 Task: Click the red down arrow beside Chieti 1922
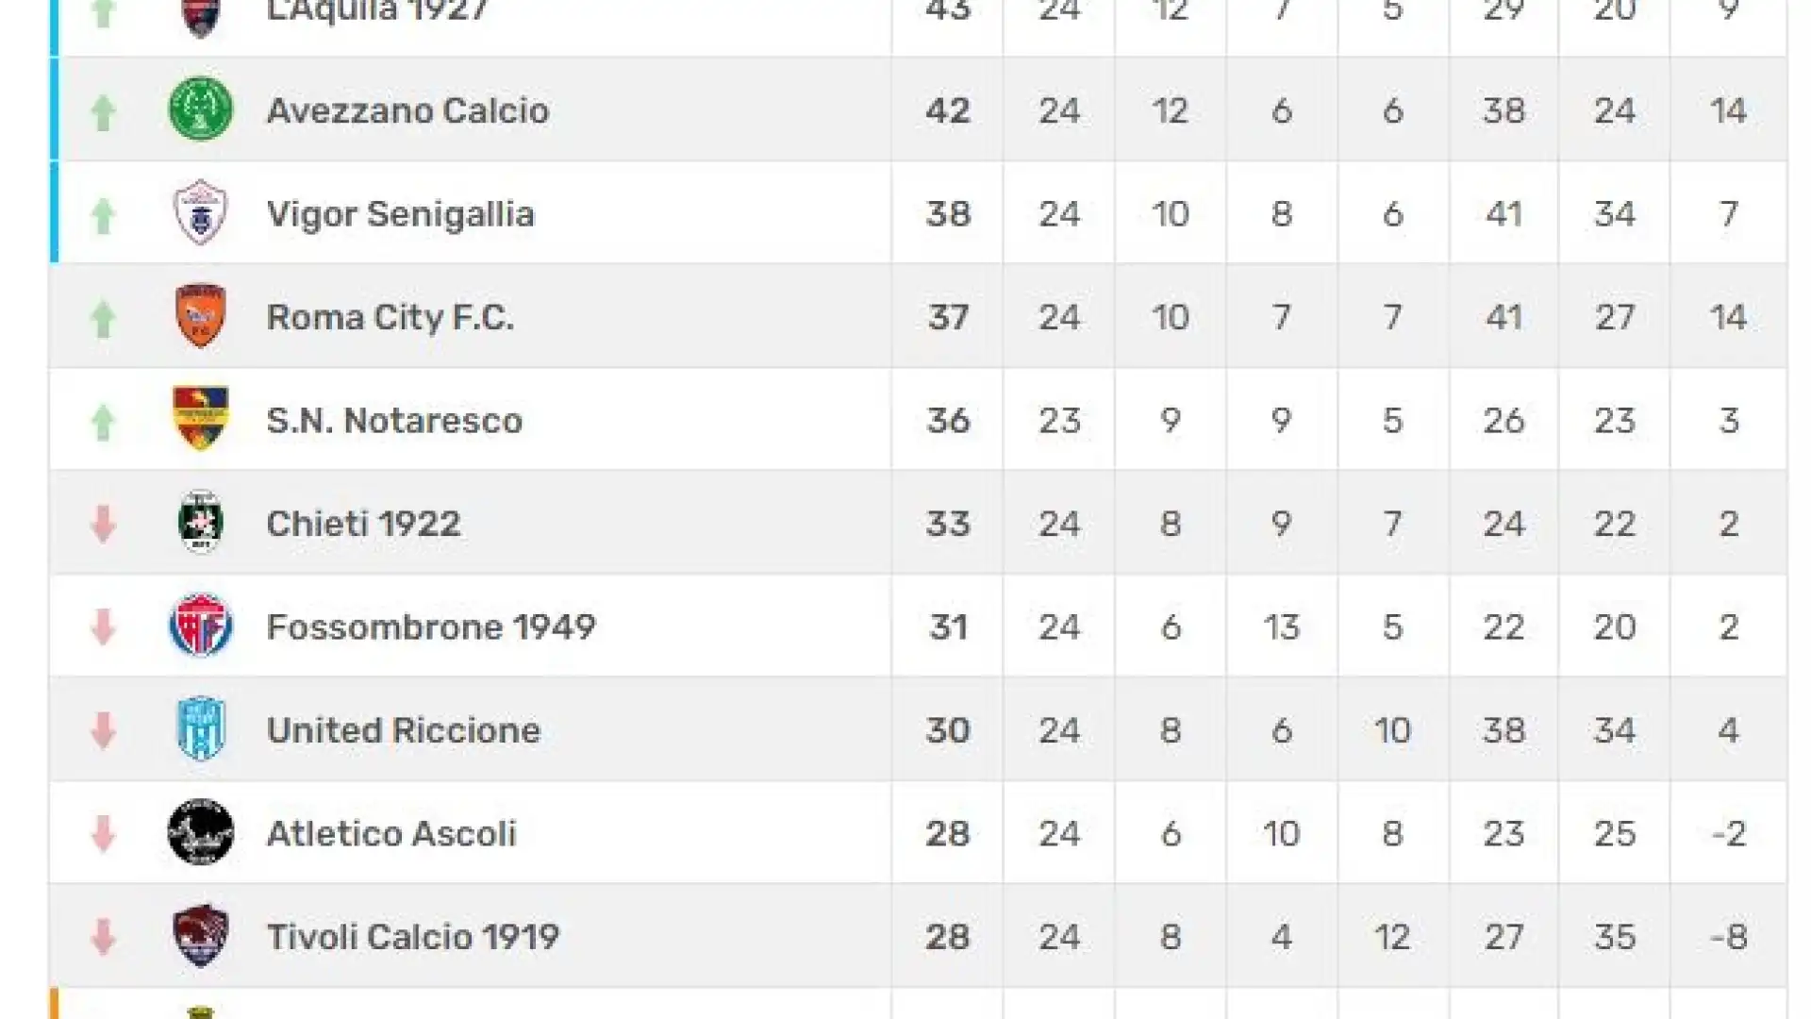(x=103, y=524)
